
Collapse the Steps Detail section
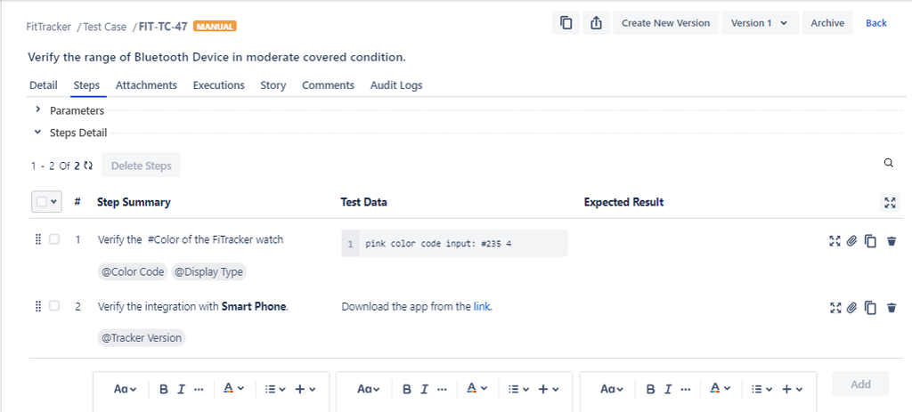(37, 132)
